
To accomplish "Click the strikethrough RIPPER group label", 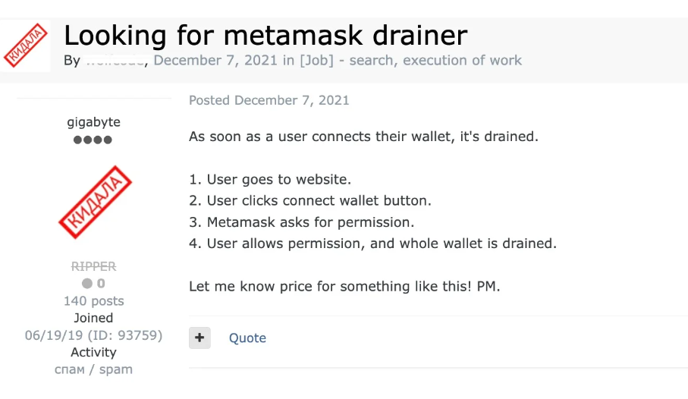I will point(93,266).
